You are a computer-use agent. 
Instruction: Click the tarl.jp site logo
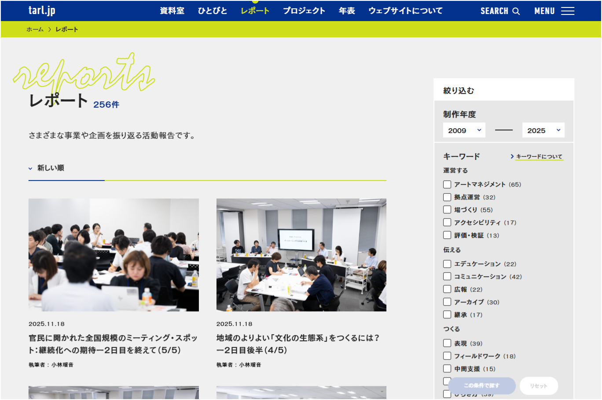(42, 11)
